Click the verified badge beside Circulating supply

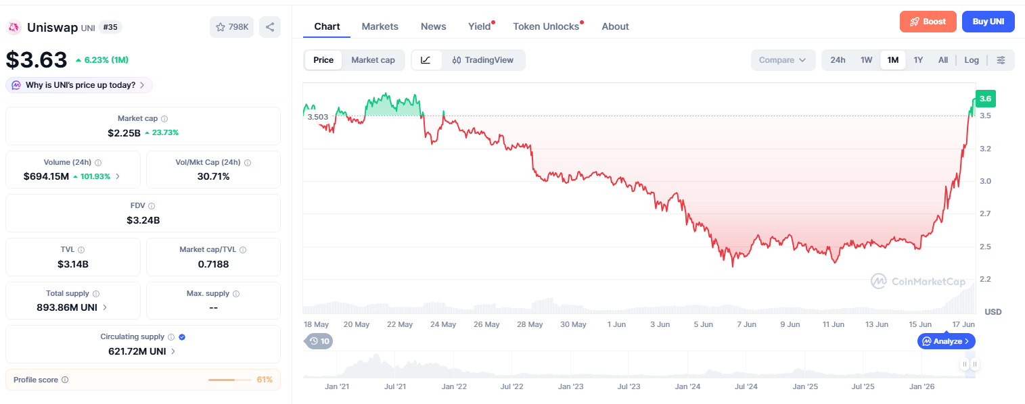[182, 337]
